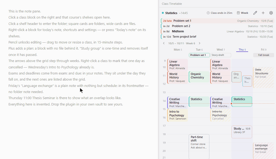The image size is (276, 159).
Task: Select the Mon 5 day header
Action: (x=178, y=50)
